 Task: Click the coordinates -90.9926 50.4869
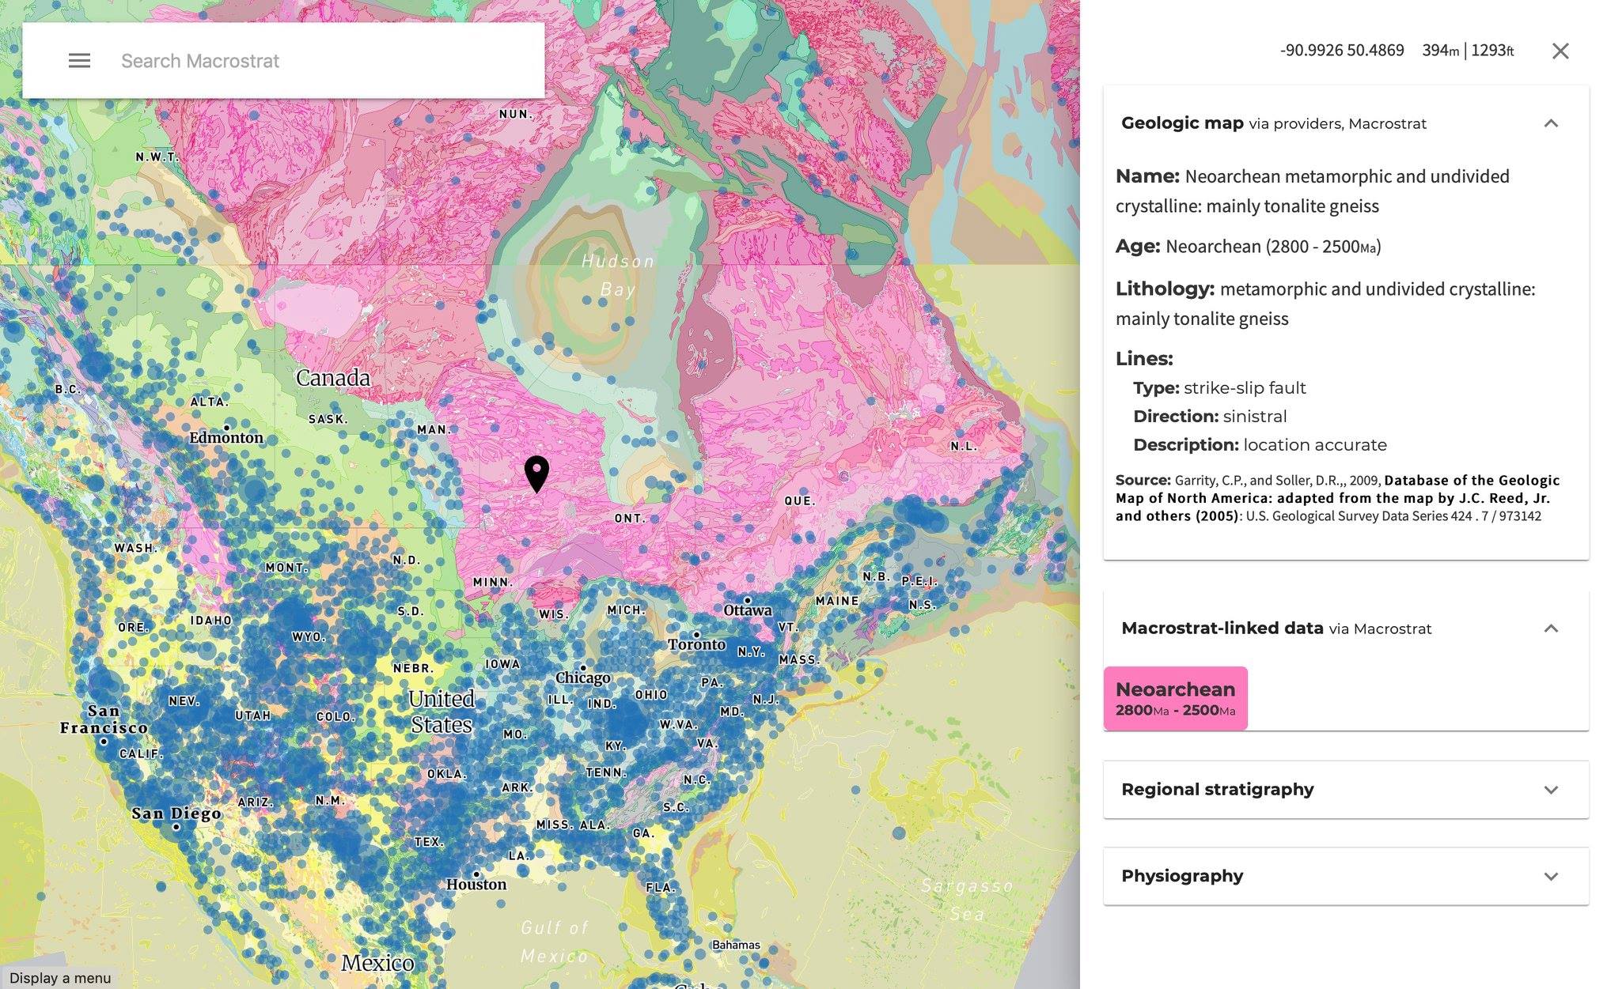coord(1342,51)
